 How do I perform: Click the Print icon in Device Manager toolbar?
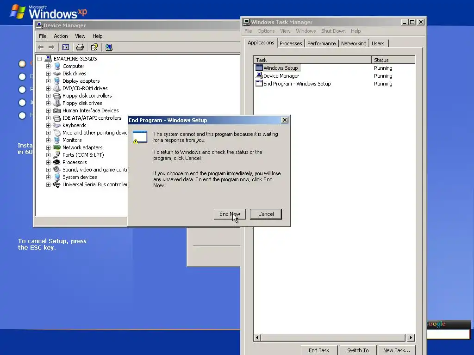click(80, 47)
